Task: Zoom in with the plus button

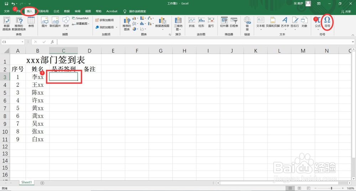Action: coord(343,188)
